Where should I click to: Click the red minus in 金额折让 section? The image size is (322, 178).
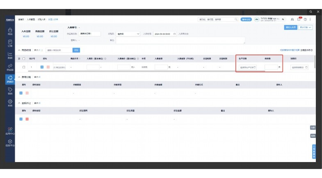(x=27, y=119)
